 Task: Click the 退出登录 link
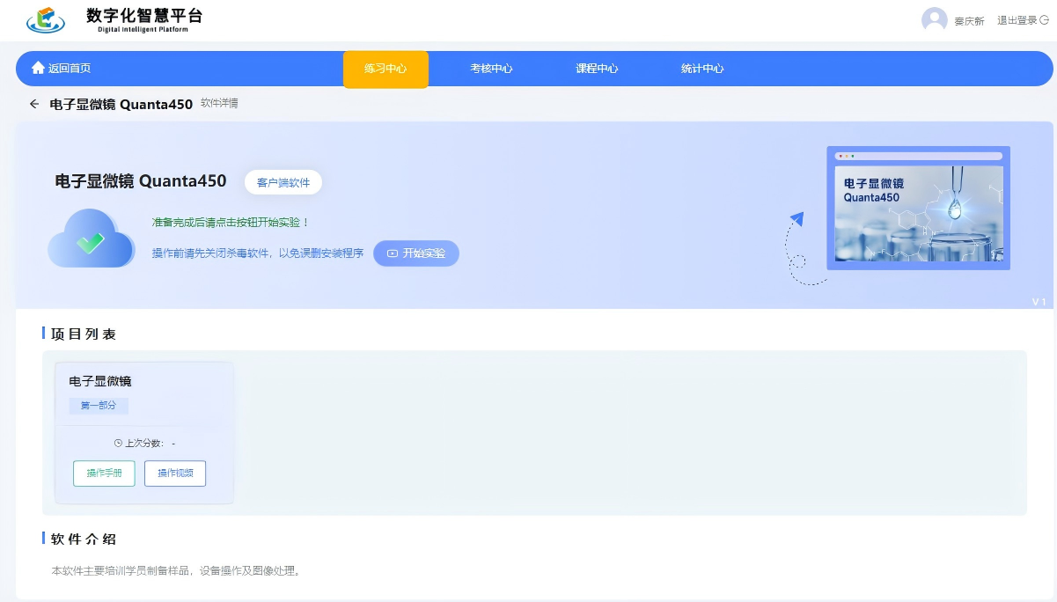pyautogui.click(x=1017, y=20)
